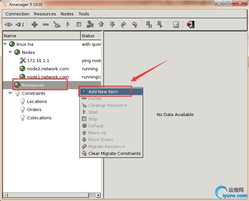Screen dimensions: 249x201
Task: Select the Resources tree item
Action: tap(33, 85)
